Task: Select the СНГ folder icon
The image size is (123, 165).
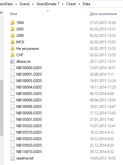Action: (12, 55)
